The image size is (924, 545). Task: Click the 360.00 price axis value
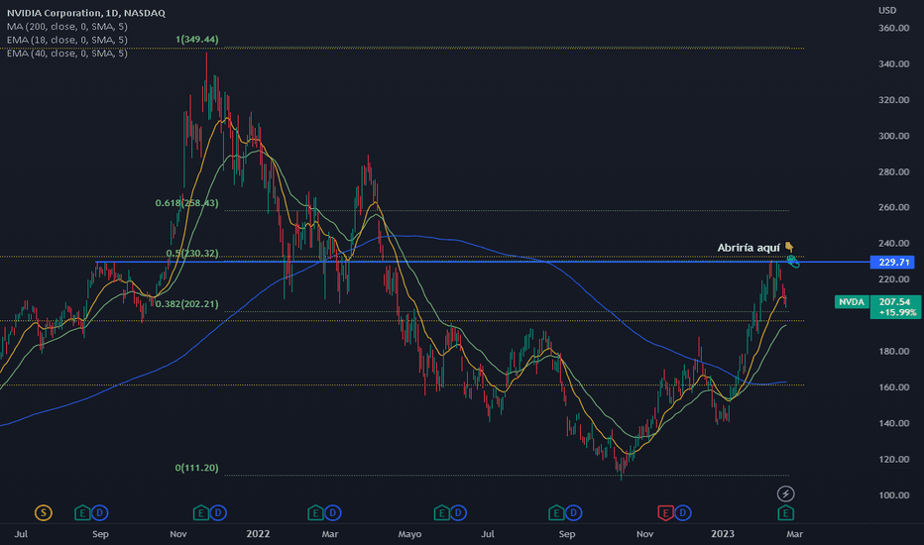(894, 28)
